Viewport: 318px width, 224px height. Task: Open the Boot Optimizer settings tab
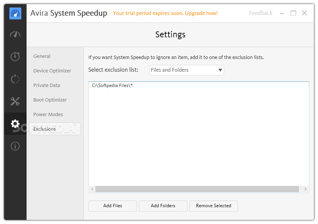coord(50,100)
